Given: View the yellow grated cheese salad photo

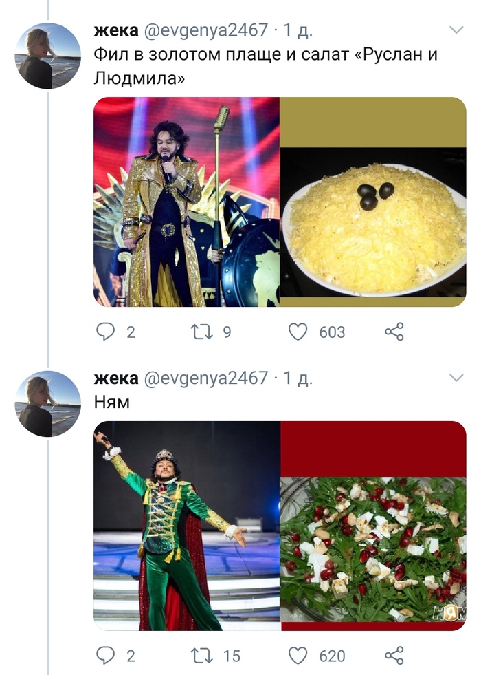Looking at the screenshot, I should (373, 202).
